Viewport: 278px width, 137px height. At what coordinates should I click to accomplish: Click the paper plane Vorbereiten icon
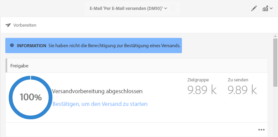click(x=8, y=25)
